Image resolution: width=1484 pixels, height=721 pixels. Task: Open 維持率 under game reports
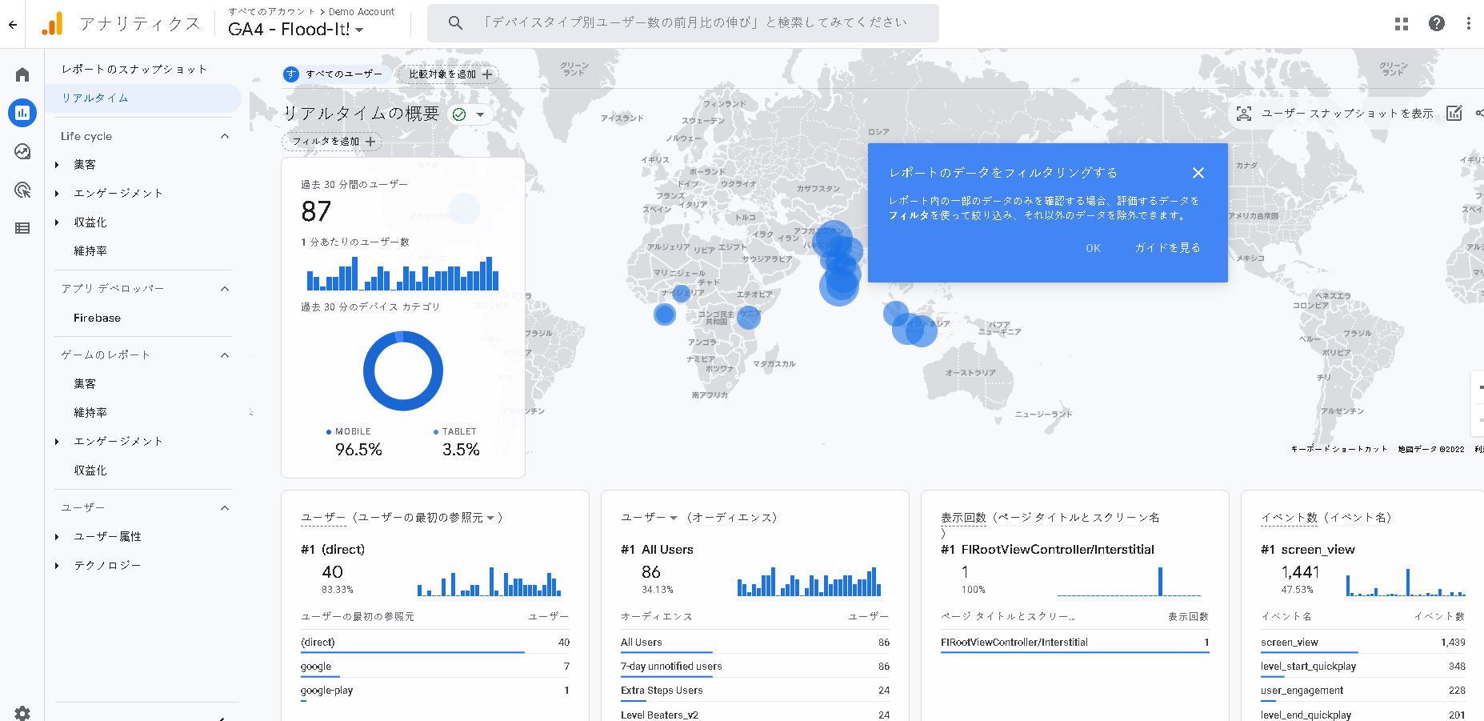coord(90,413)
